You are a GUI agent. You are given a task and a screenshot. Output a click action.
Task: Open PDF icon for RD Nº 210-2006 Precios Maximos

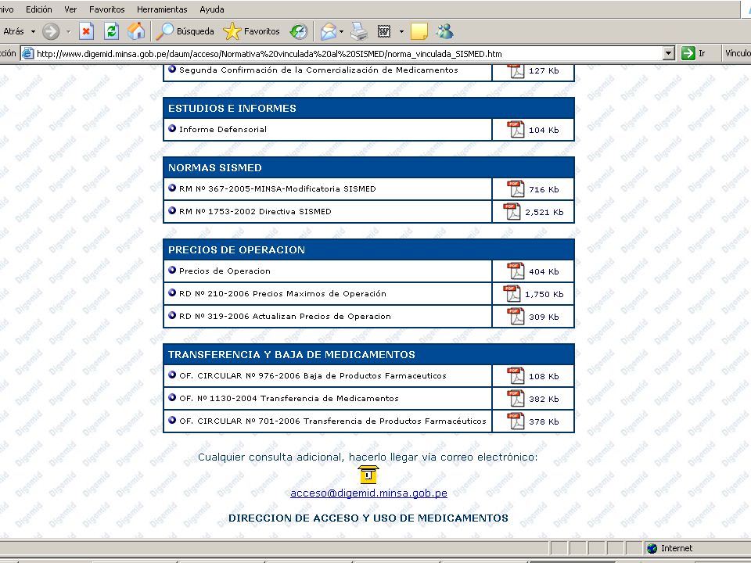(512, 293)
